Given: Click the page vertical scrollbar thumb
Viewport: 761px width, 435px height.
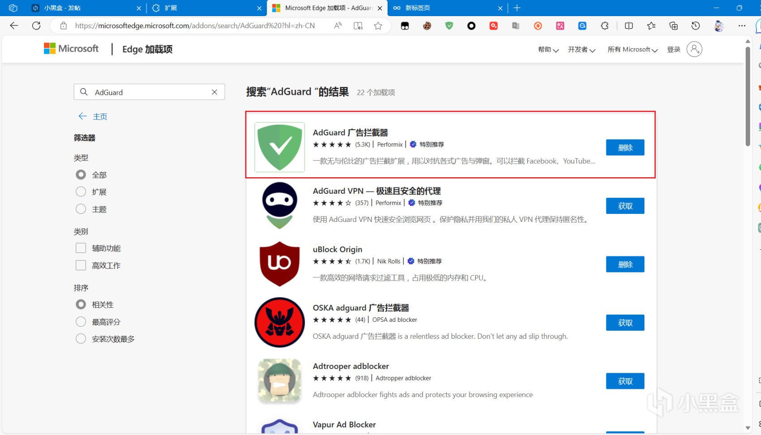Looking at the screenshot, I should pos(748,96).
